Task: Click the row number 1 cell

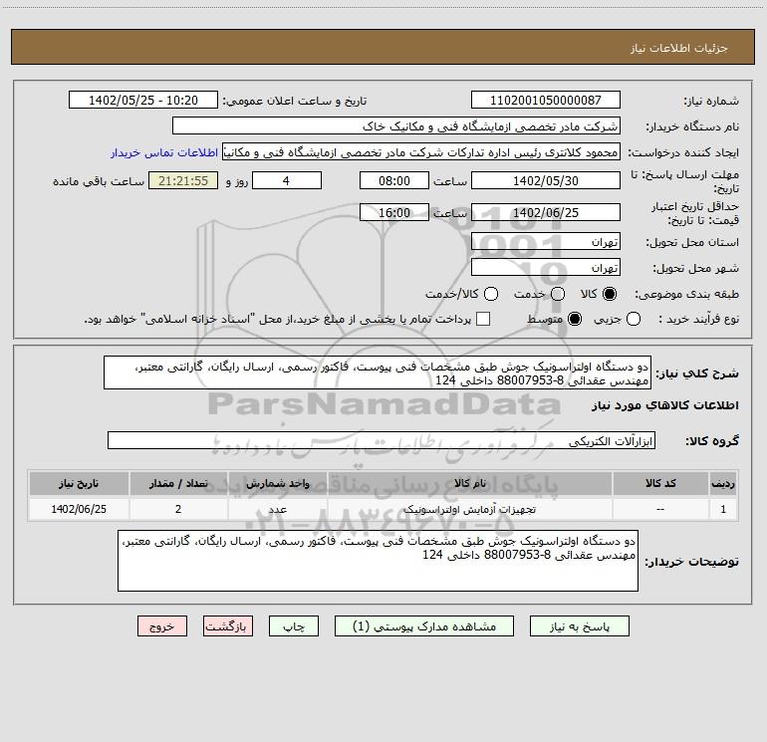Action: pyautogui.click(x=723, y=509)
